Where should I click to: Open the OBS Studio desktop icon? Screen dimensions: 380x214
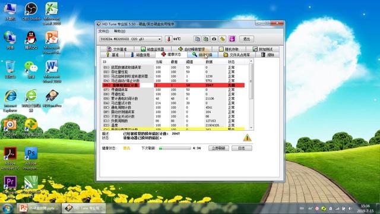pyautogui.click(x=31, y=12)
